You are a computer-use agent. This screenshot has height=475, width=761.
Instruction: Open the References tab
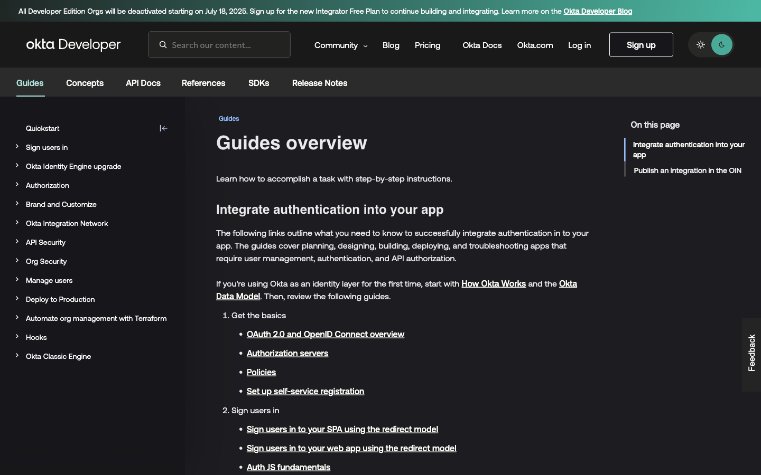pos(203,83)
